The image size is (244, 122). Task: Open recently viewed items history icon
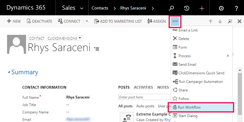(187, 8)
